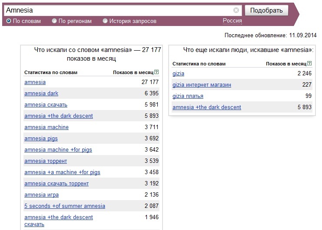
Task: Click help icon beside left 'Показов в месяц'
Action: [x=156, y=72]
